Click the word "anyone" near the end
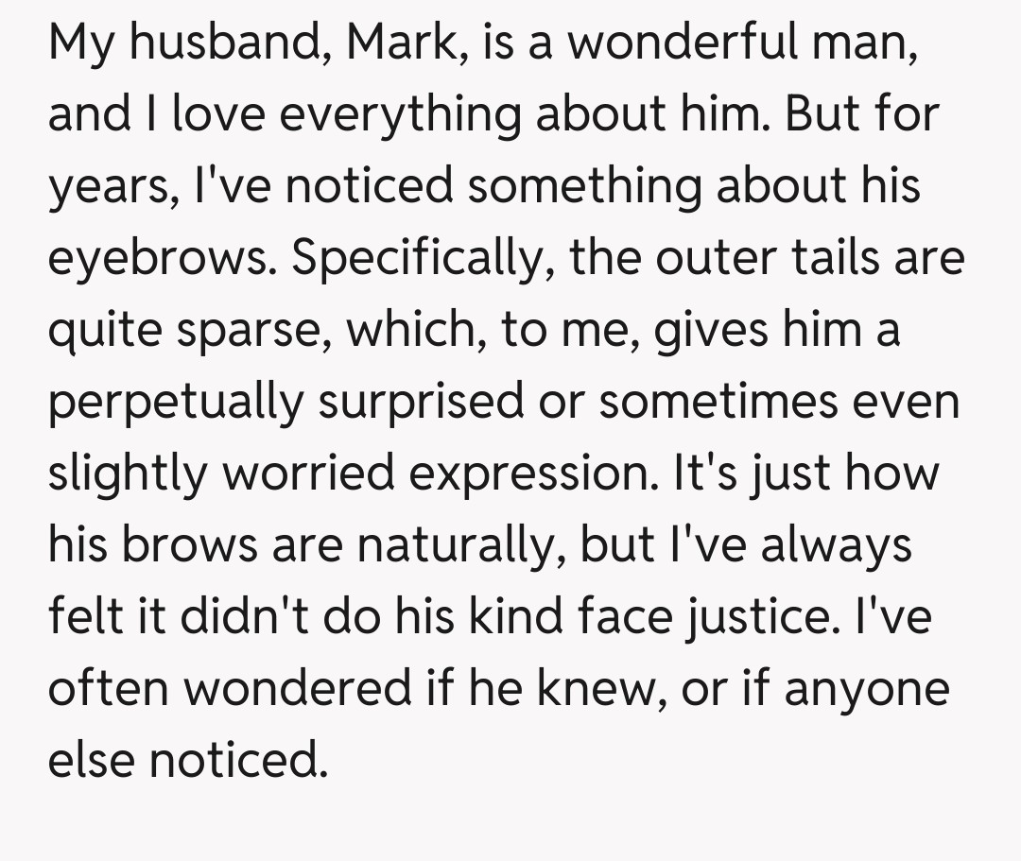This screenshot has width=1021, height=861. 866,689
